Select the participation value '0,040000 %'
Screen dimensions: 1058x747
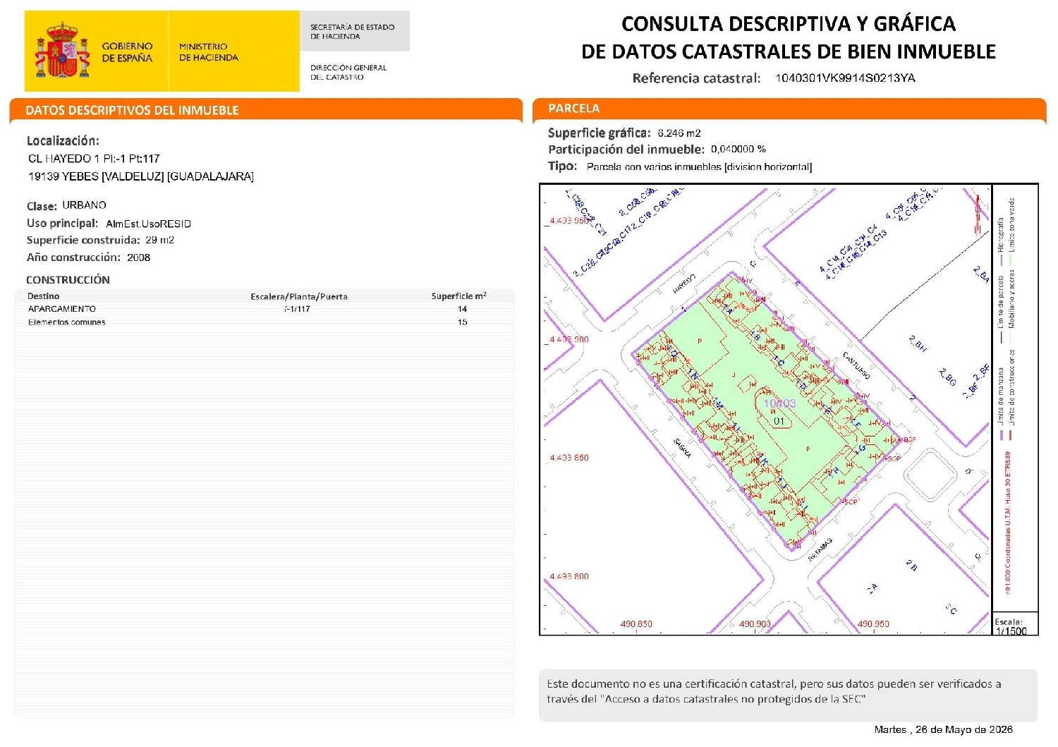tap(738, 150)
